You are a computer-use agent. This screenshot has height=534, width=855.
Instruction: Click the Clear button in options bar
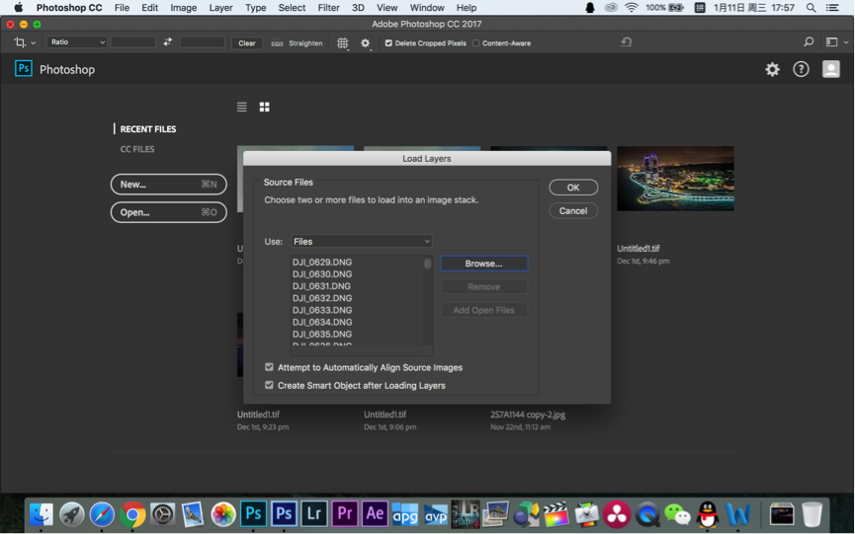tap(246, 43)
